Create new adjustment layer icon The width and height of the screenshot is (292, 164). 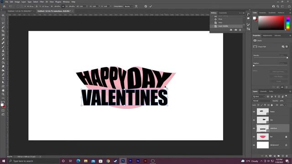pyautogui.click(x=275, y=156)
